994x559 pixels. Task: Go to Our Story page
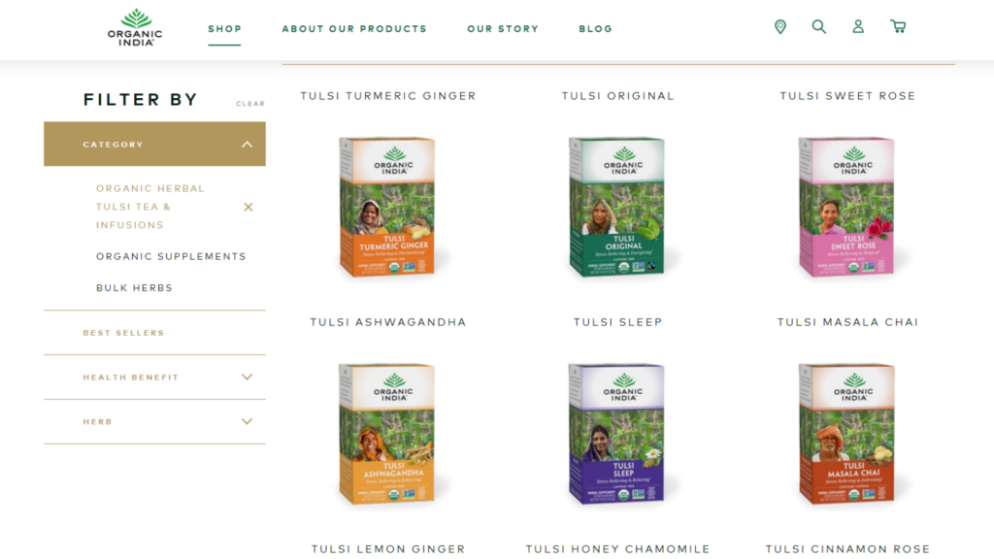pyautogui.click(x=503, y=28)
